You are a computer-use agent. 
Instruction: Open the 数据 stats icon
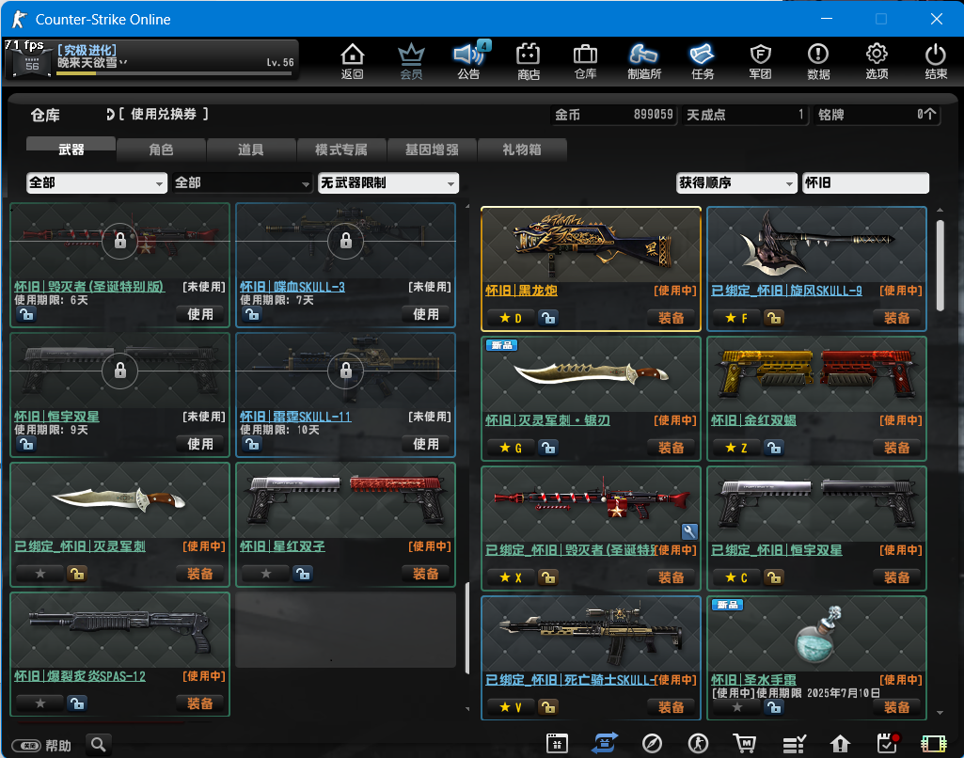pyautogui.click(x=818, y=61)
